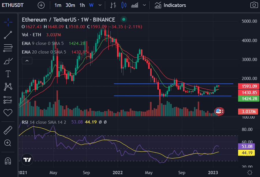Open chart settings gear icon
Screen dimensions: 260x177
250,173
